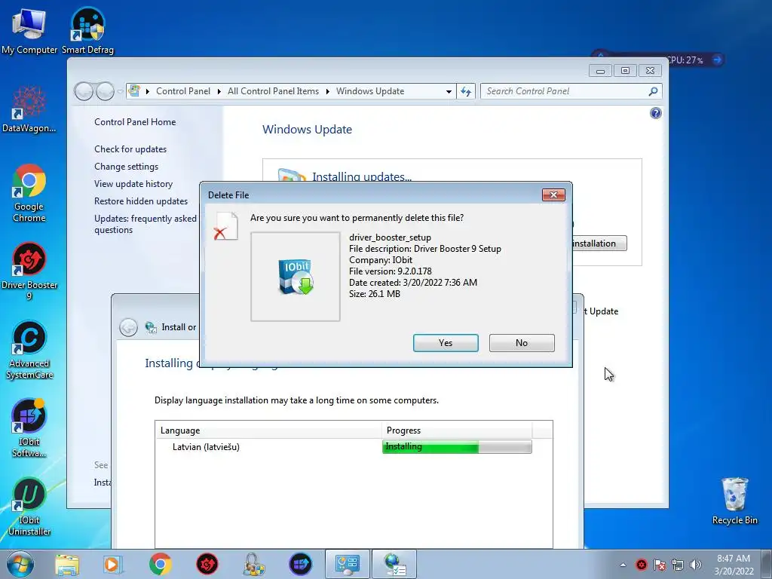This screenshot has width=772, height=579.
Task: Open Chrome from the taskbar
Action: [x=160, y=564]
